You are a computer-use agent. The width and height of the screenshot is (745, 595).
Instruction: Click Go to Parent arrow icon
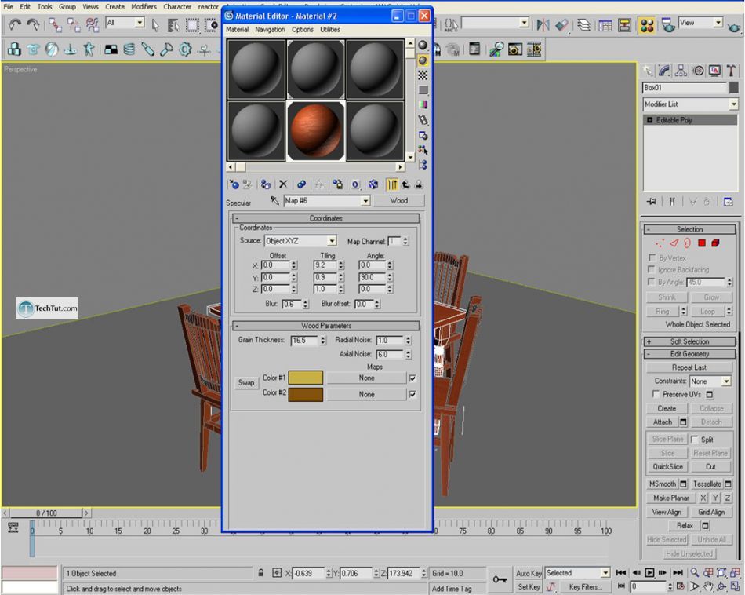point(405,184)
